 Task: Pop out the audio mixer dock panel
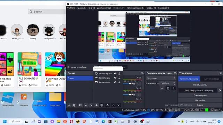pos(143,73)
